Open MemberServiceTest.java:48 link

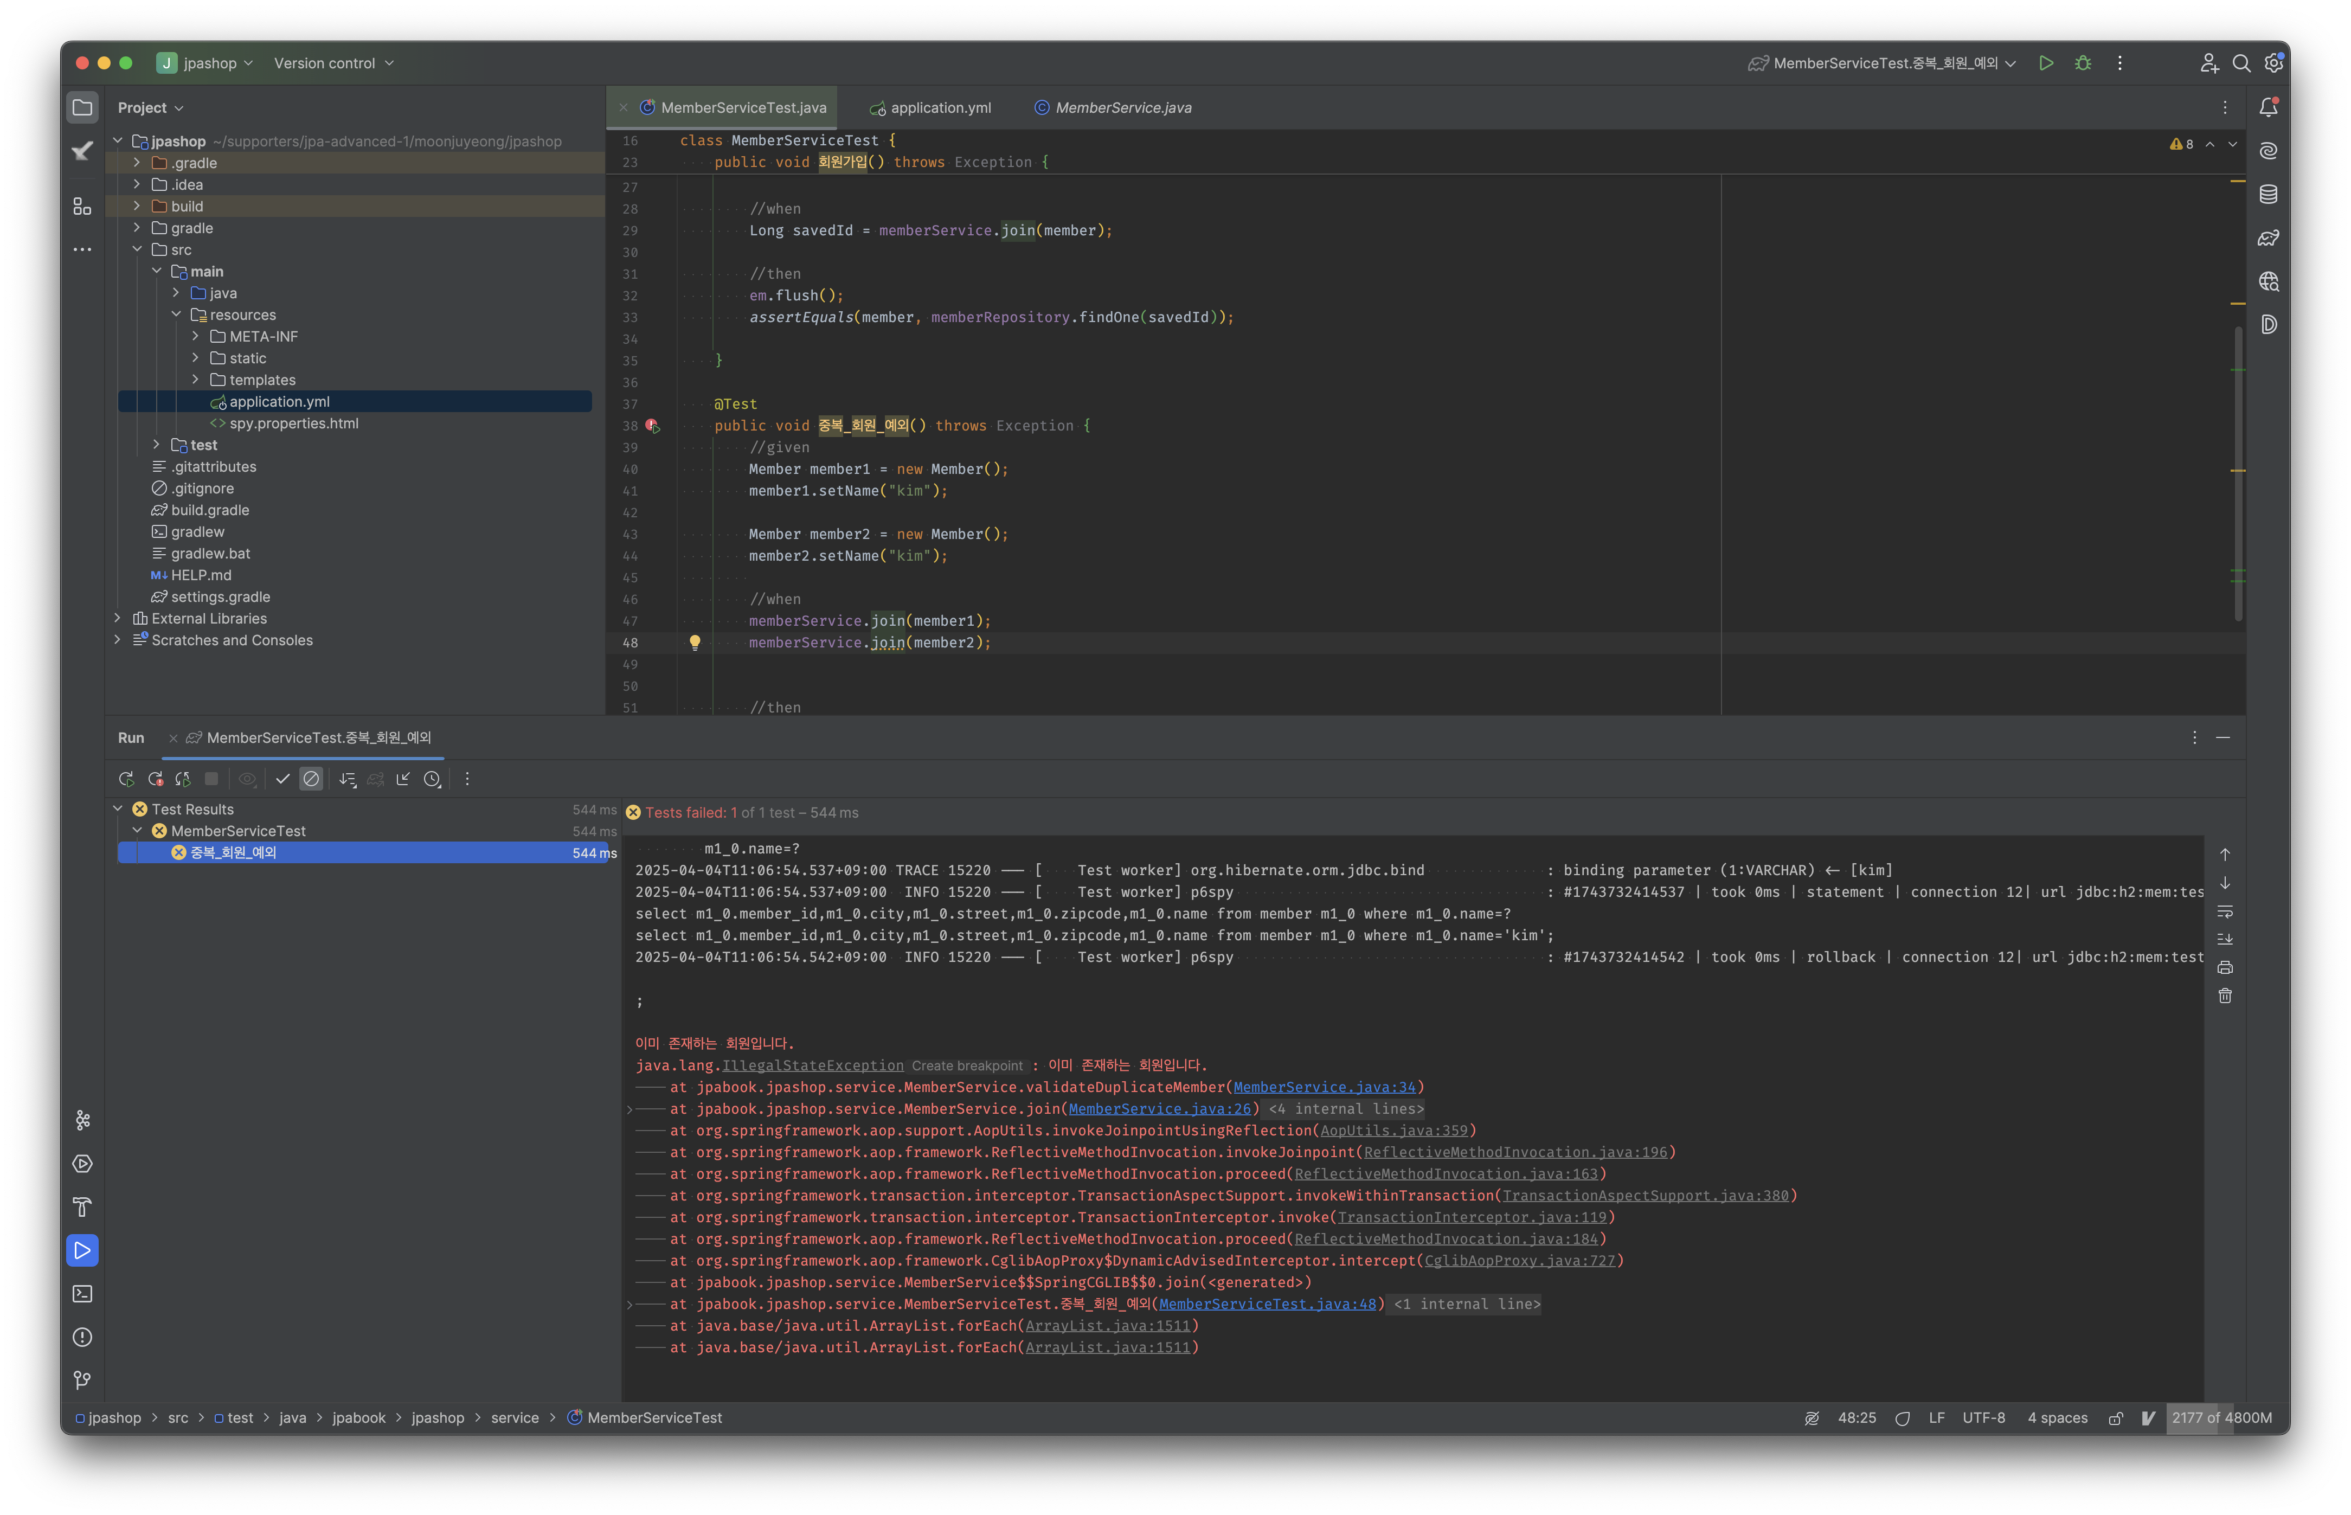(1267, 1304)
